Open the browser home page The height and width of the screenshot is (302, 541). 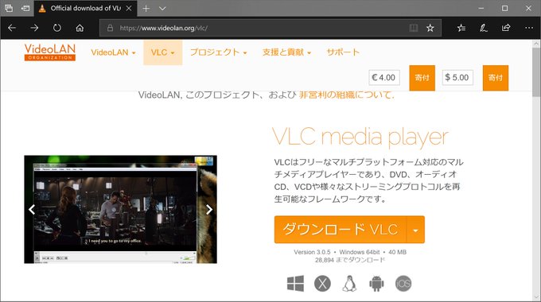[80, 28]
